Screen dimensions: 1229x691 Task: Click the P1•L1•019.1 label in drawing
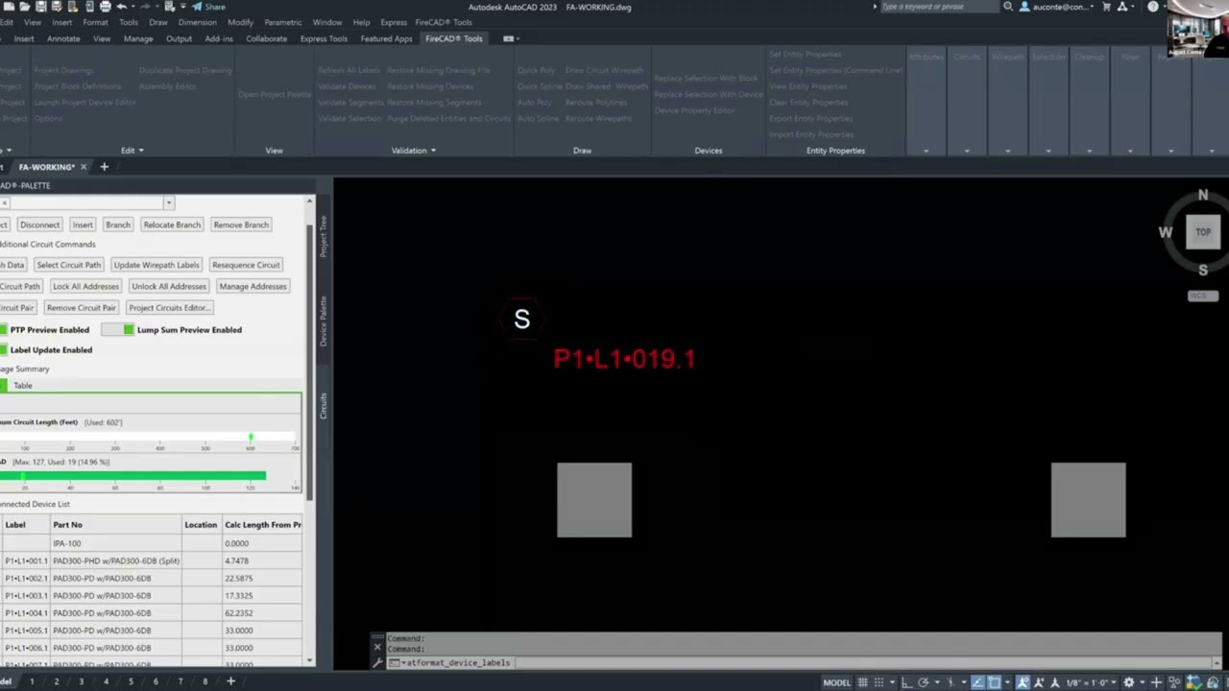click(x=624, y=359)
